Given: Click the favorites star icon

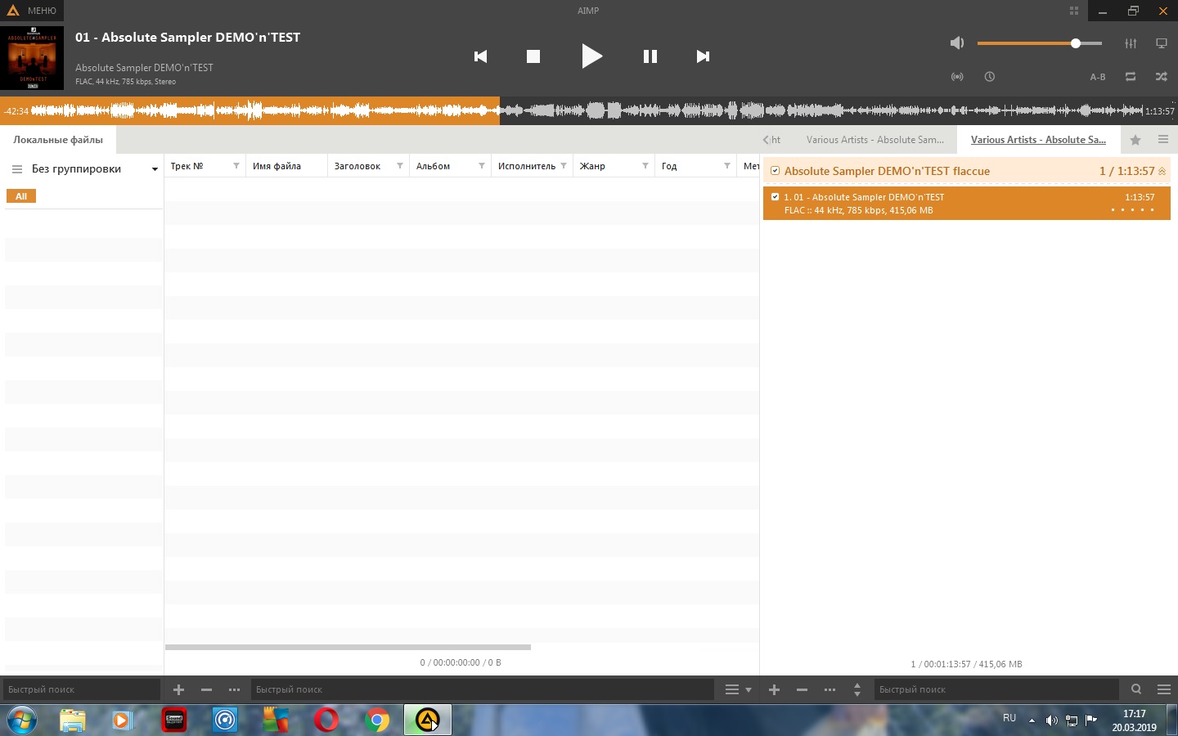Looking at the screenshot, I should click(x=1135, y=140).
